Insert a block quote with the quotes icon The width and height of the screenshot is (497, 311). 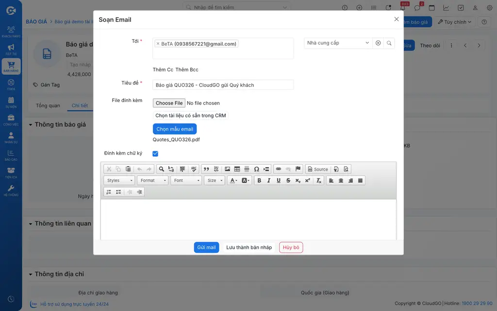coord(206,169)
